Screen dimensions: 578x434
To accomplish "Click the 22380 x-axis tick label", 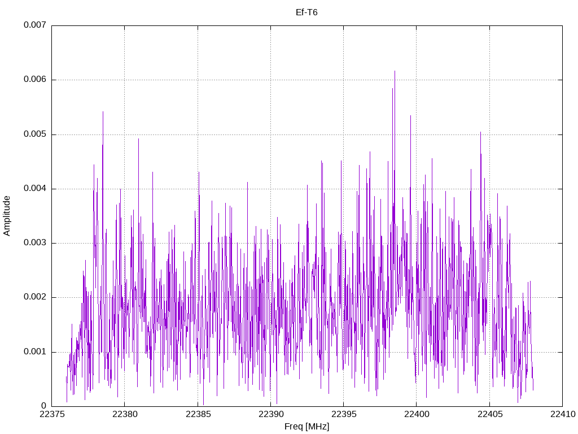I will coord(125,414).
